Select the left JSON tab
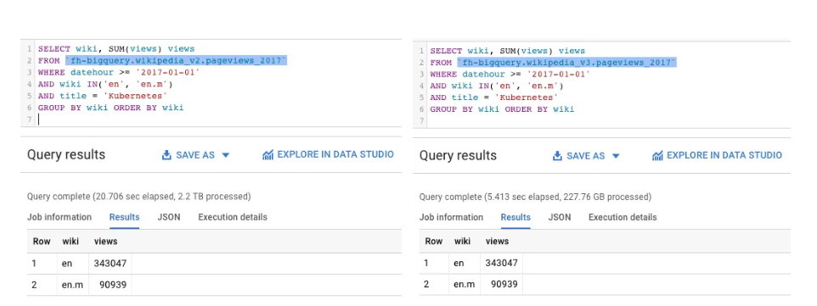The height and width of the screenshot is (306, 817). coord(169,217)
